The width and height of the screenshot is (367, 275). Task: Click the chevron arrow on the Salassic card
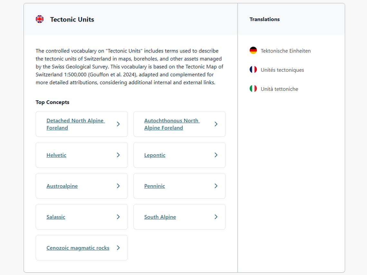(118, 217)
